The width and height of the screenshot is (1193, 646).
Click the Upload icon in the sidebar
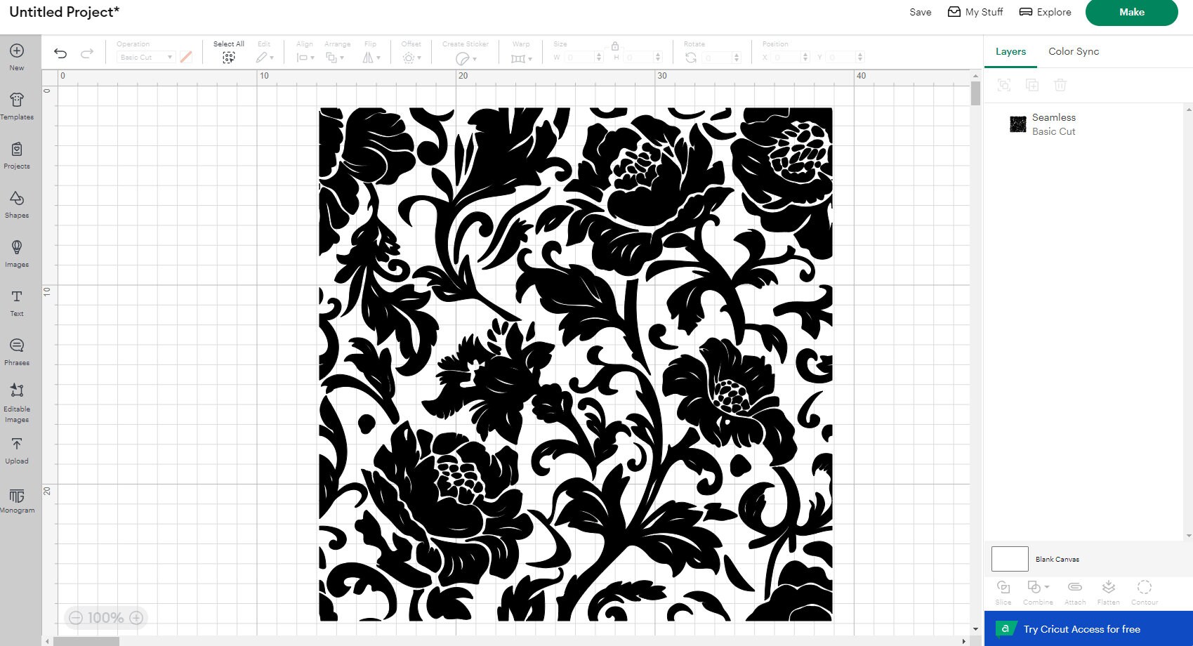click(16, 449)
